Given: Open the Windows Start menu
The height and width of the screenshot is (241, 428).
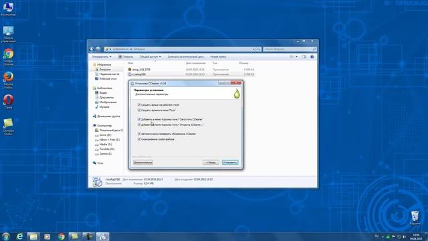Looking at the screenshot, I should click(6, 236).
